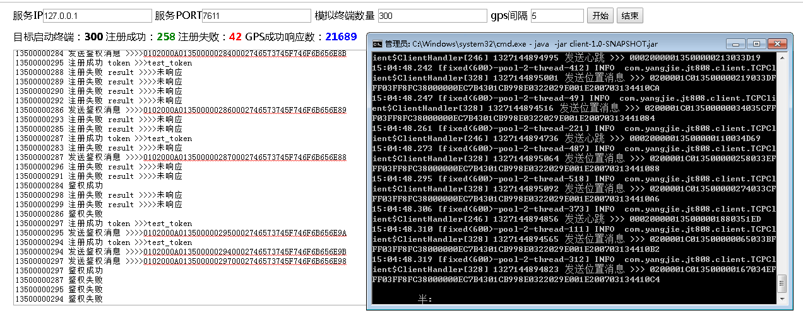Click log row 13500000284 鉴权成功
The height and width of the screenshot is (313, 803).
(59, 186)
